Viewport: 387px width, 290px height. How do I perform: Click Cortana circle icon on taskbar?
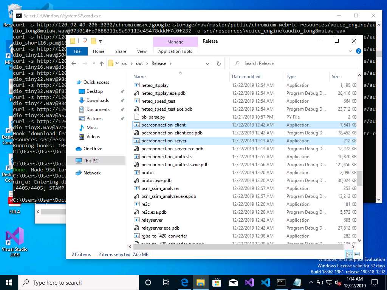[148, 282]
